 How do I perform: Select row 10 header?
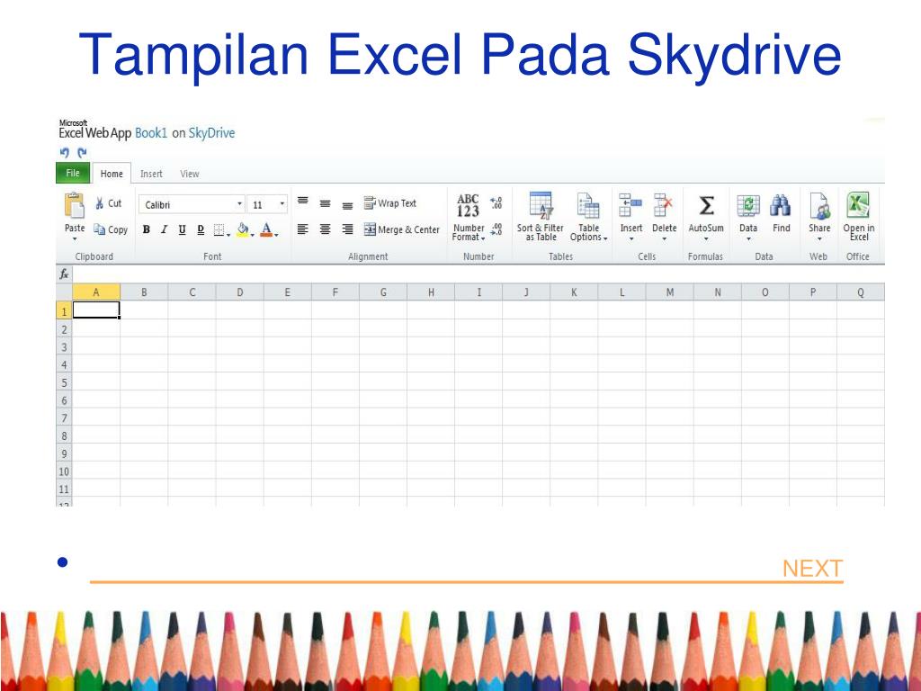(x=64, y=471)
